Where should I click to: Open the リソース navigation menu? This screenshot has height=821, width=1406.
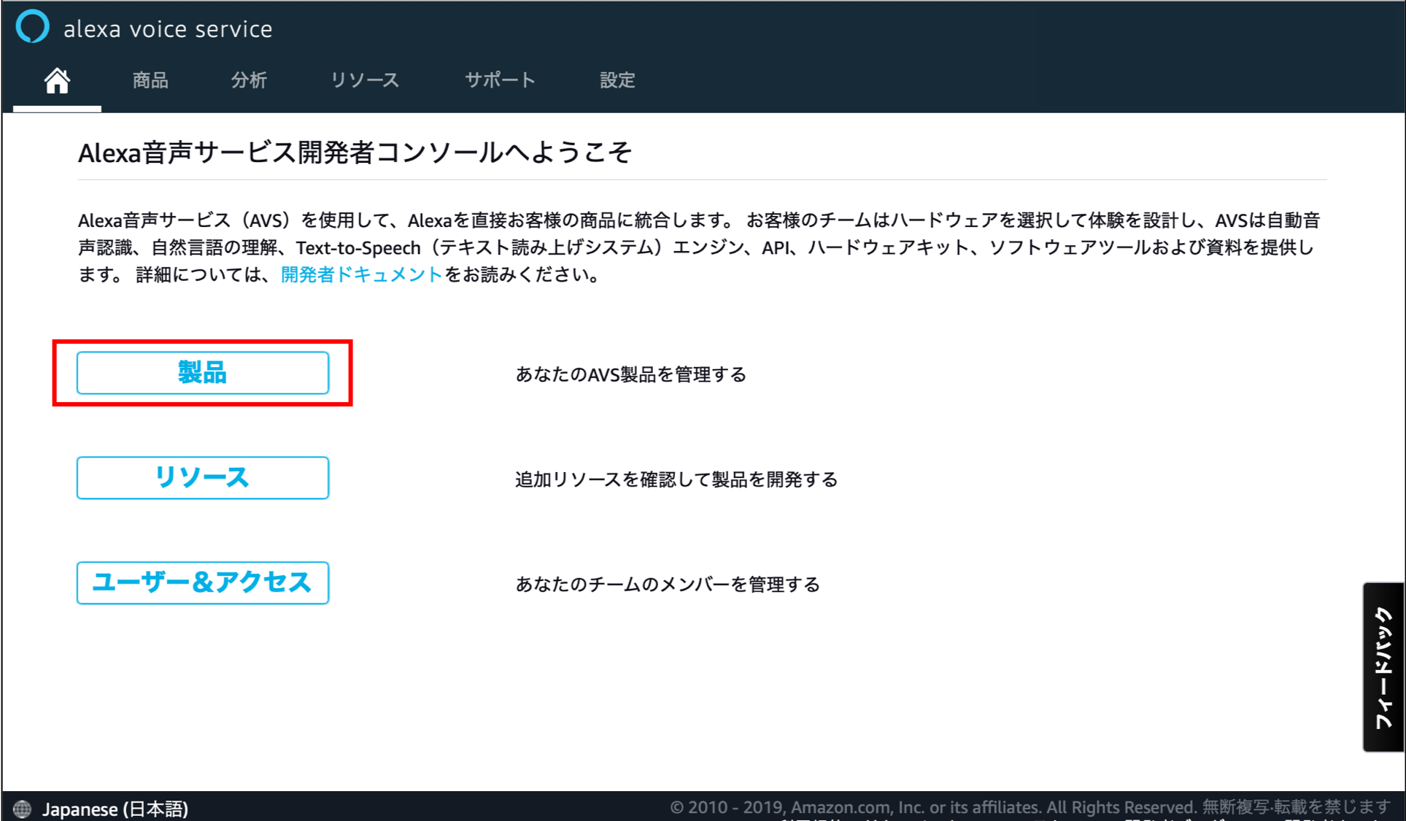365,80
